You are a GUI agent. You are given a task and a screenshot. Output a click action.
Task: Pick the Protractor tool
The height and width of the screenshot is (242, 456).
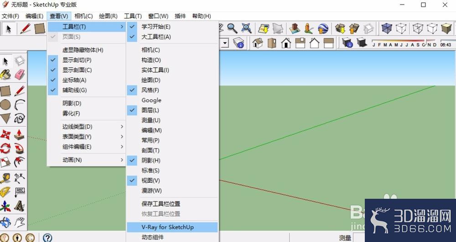coord(5,192)
